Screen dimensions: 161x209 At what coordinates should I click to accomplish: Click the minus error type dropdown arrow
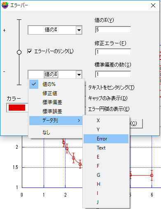tap(79, 74)
